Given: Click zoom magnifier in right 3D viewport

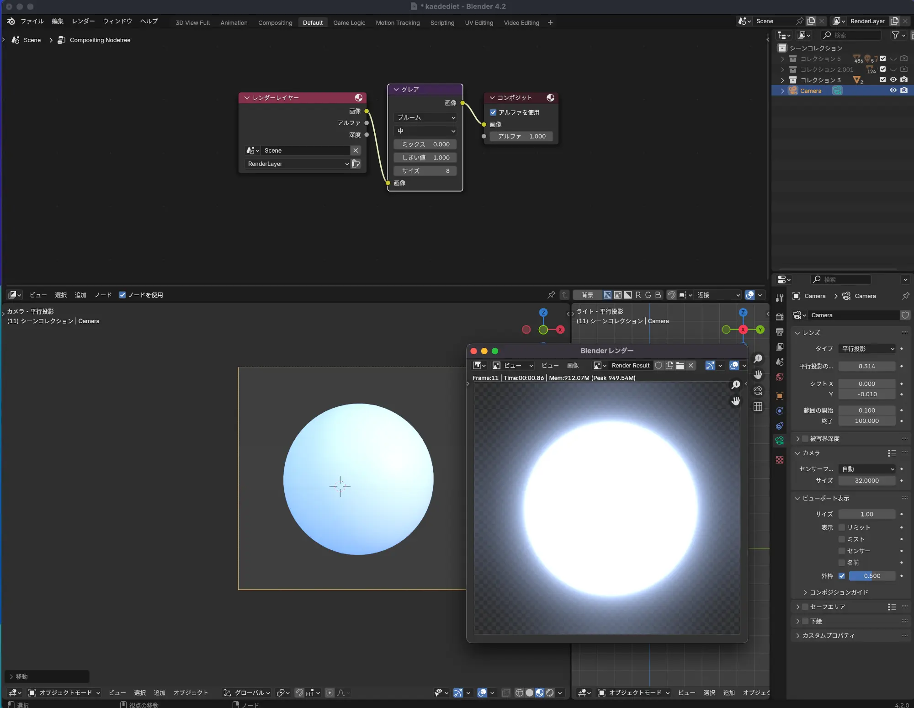Looking at the screenshot, I should 758,359.
